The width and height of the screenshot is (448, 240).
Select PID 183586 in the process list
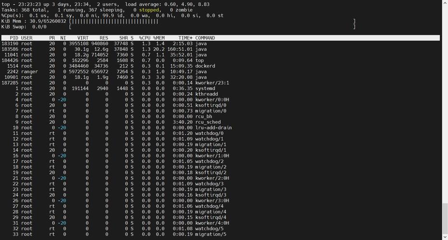(x=10, y=49)
